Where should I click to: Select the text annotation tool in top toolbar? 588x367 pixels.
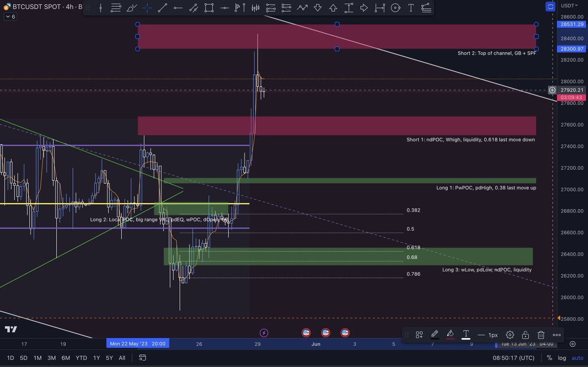pos(411,8)
